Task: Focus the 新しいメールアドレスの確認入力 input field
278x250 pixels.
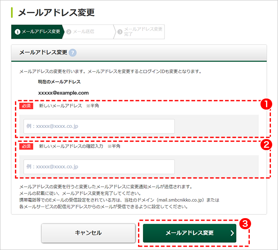Action: coord(99,167)
